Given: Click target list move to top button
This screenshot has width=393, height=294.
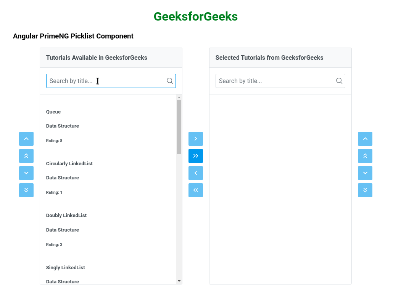Looking at the screenshot, I should coord(365,156).
